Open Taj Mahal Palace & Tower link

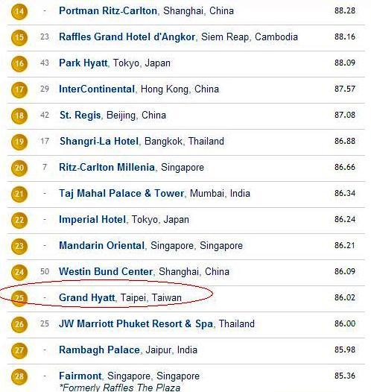point(121,194)
